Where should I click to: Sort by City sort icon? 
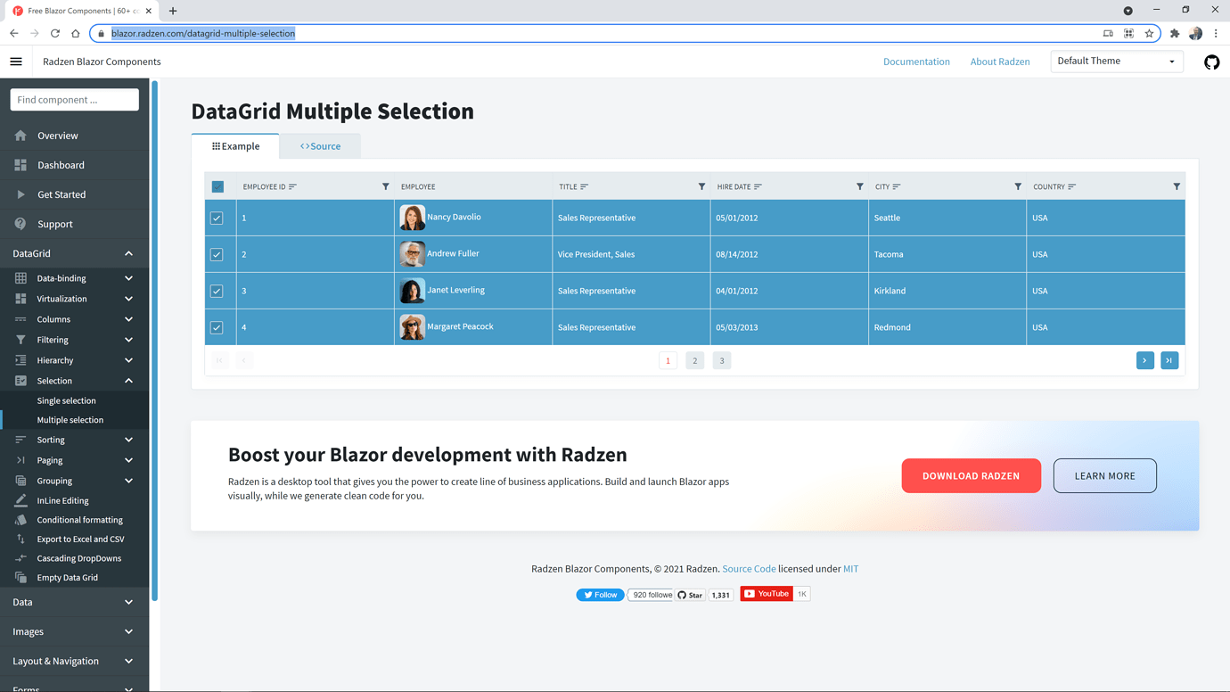pos(897,186)
